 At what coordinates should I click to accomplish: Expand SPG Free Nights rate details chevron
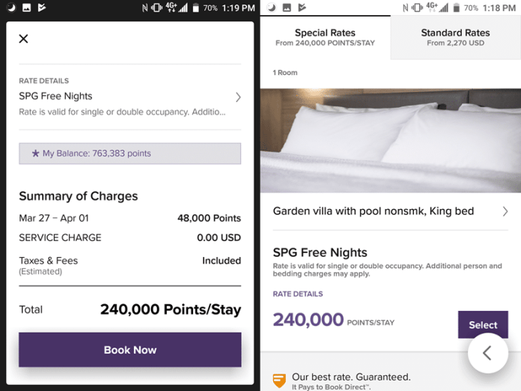click(x=238, y=97)
